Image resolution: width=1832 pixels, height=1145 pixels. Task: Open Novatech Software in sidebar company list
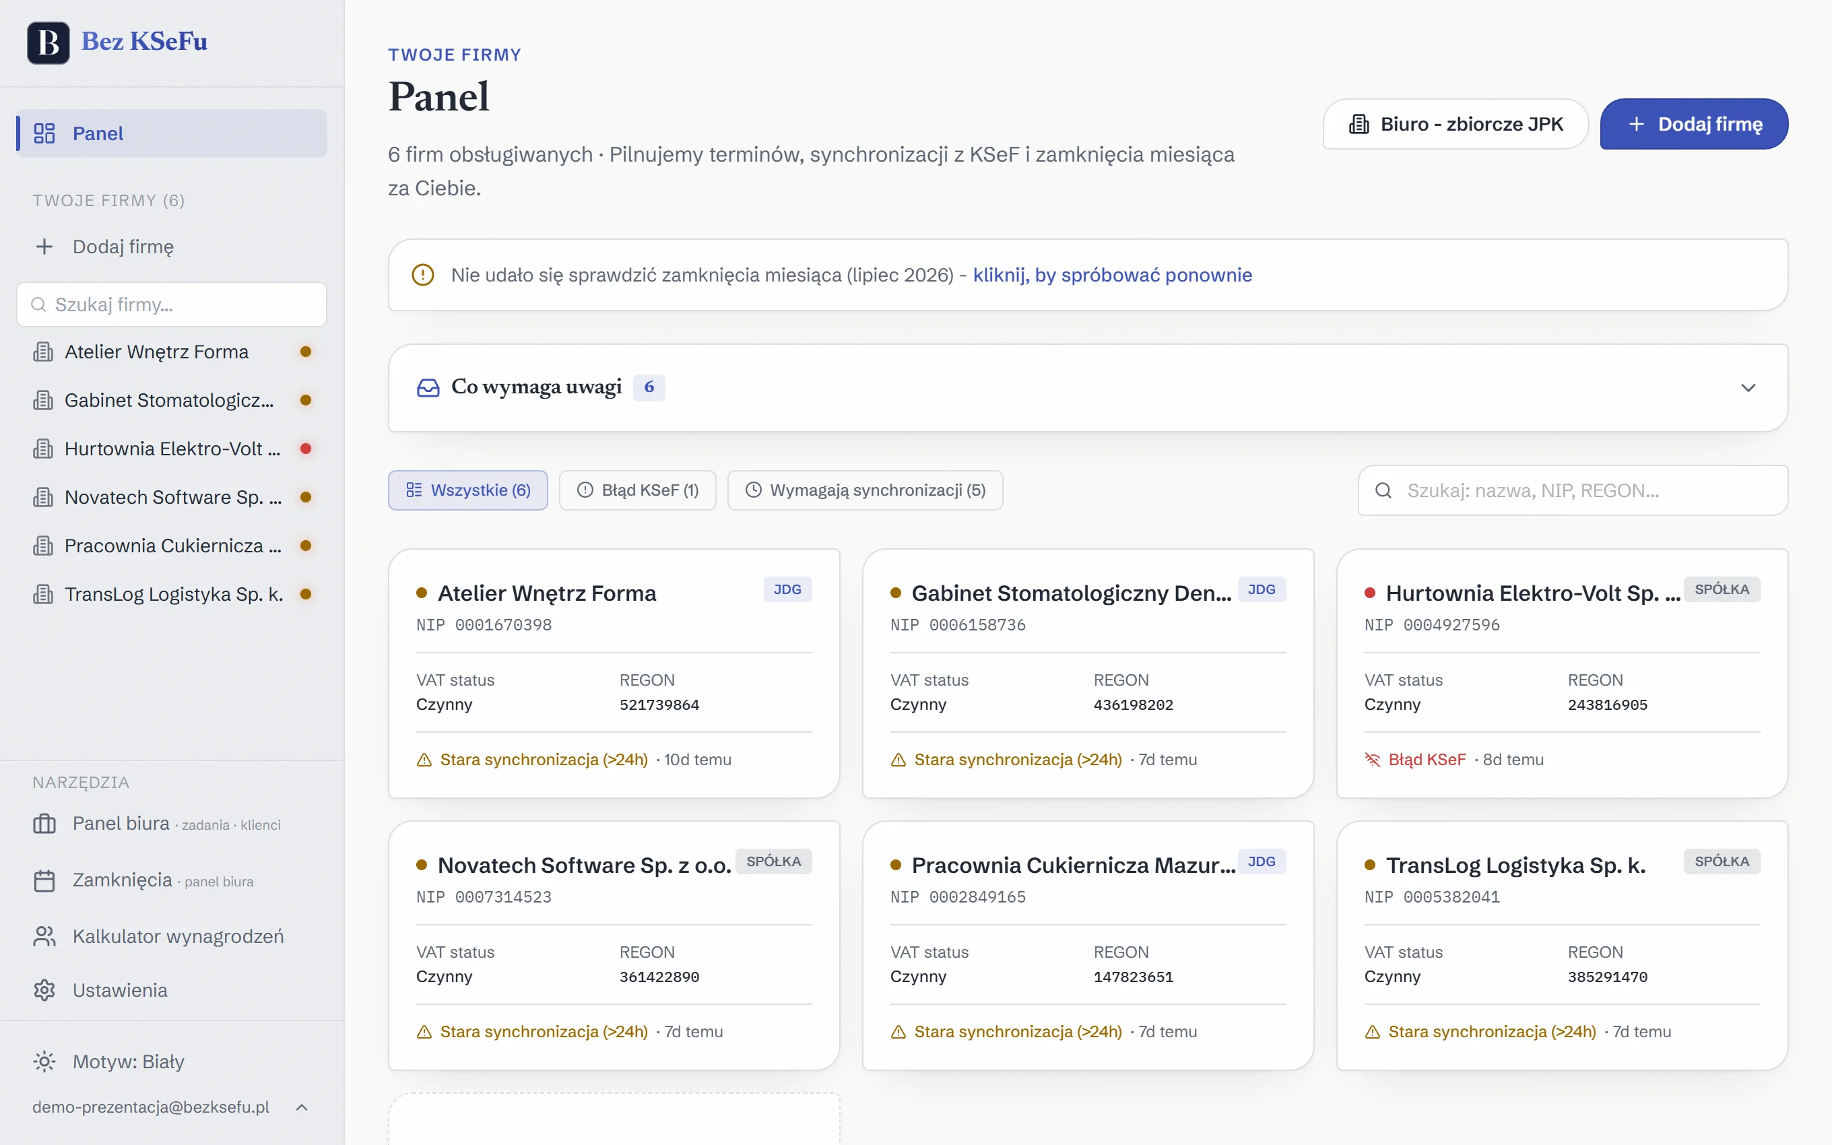coord(172,498)
